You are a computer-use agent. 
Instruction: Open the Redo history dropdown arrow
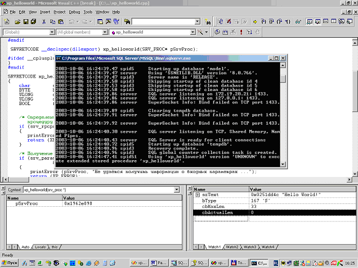[x=91, y=22]
